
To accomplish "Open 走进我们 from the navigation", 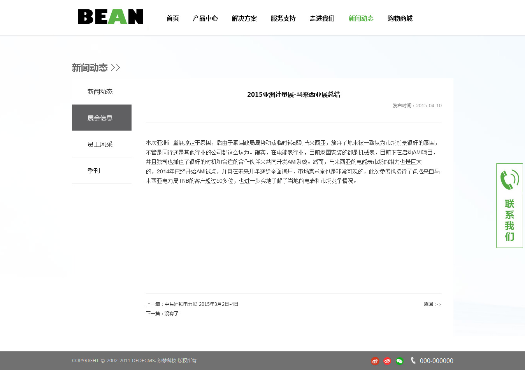I will [322, 18].
